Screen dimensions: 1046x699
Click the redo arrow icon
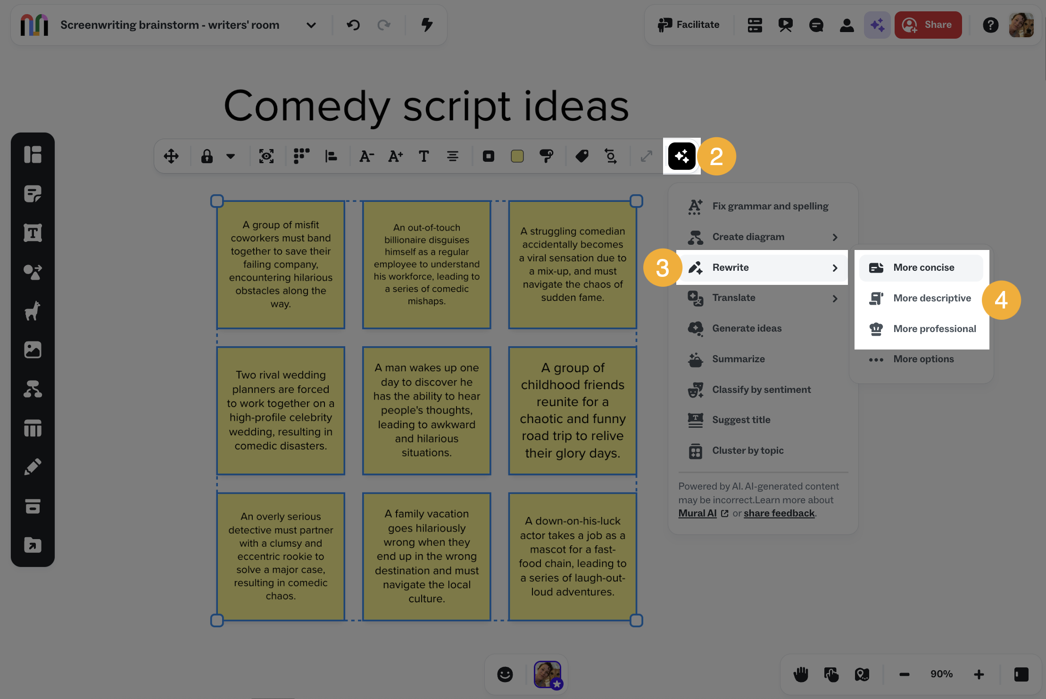coord(384,25)
